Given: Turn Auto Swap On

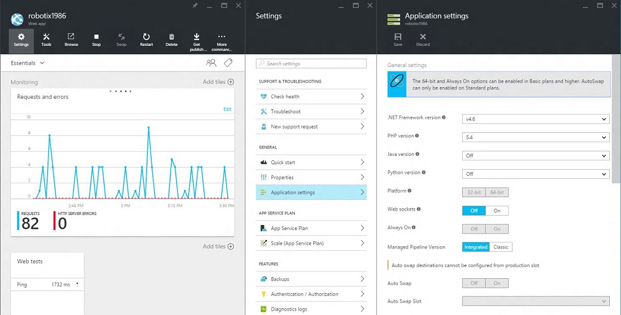Looking at the screenshot, I should [x=497, y=283].
